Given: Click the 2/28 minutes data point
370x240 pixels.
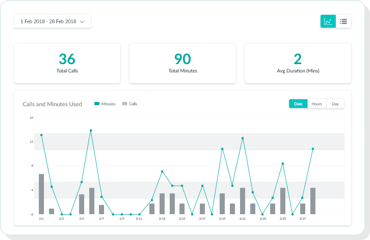Looking at the screenshot, I should pos(313,149).
